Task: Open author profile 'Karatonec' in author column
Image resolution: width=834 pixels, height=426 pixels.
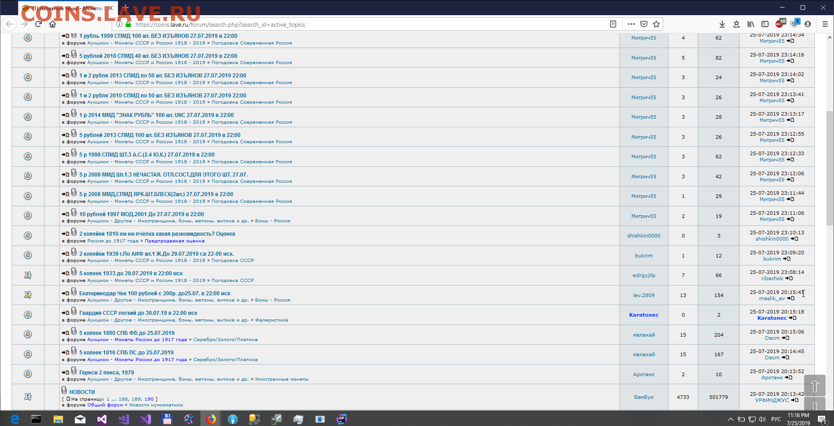Action: [x=644, y=315]
